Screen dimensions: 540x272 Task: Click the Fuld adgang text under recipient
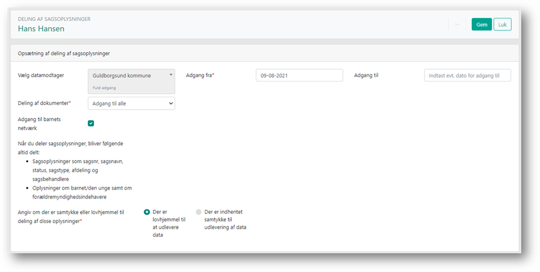[x=104, y=87]
